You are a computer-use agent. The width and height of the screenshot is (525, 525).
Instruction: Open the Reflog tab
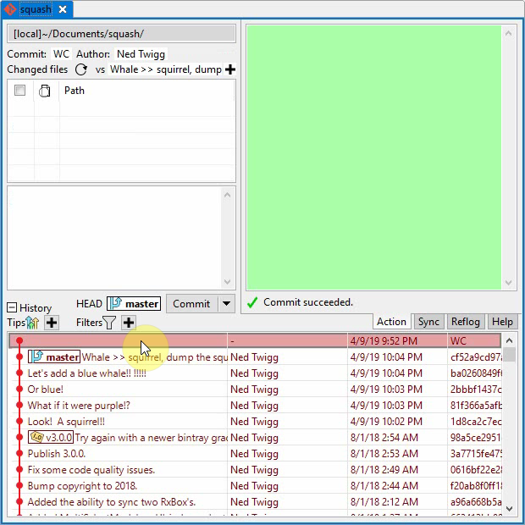click(466, 322)
